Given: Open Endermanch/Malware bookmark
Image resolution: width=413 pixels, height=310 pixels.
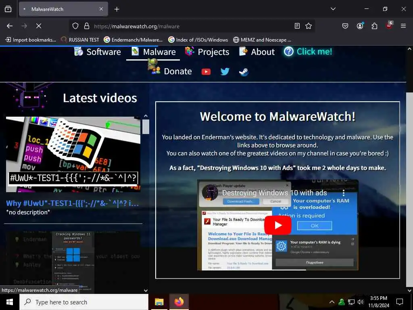Looking at the screenshot, I should point(133,40).
